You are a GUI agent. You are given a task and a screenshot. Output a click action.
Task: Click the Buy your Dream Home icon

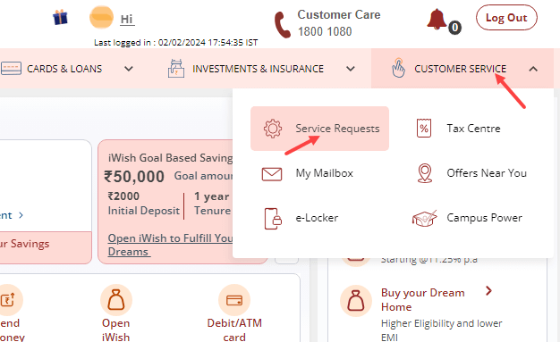point(356,301)
